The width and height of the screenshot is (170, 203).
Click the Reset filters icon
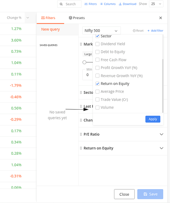click(x=134, y=31)
